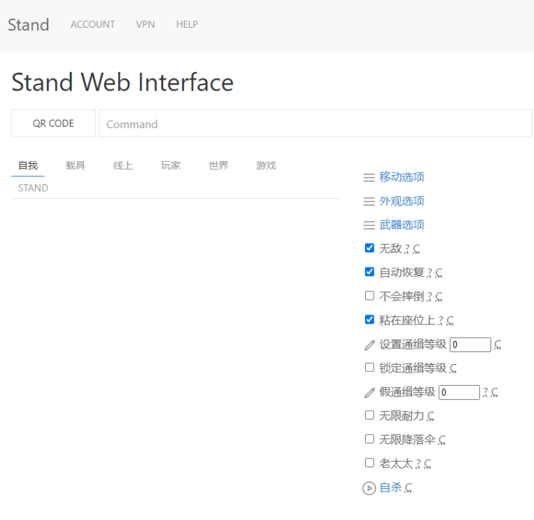Click the pencil icon beside 假通缉等级
534x520 pixels.
(x=370, y=392)
